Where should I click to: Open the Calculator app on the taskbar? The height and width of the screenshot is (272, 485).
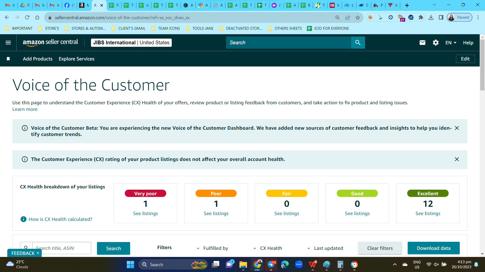pyautogui.click(x=340, y=264)
